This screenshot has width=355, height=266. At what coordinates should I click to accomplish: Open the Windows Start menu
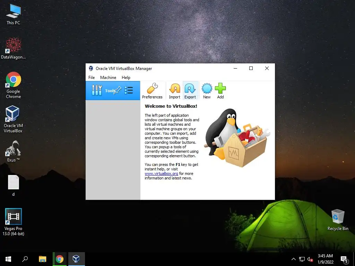point(8,259)
